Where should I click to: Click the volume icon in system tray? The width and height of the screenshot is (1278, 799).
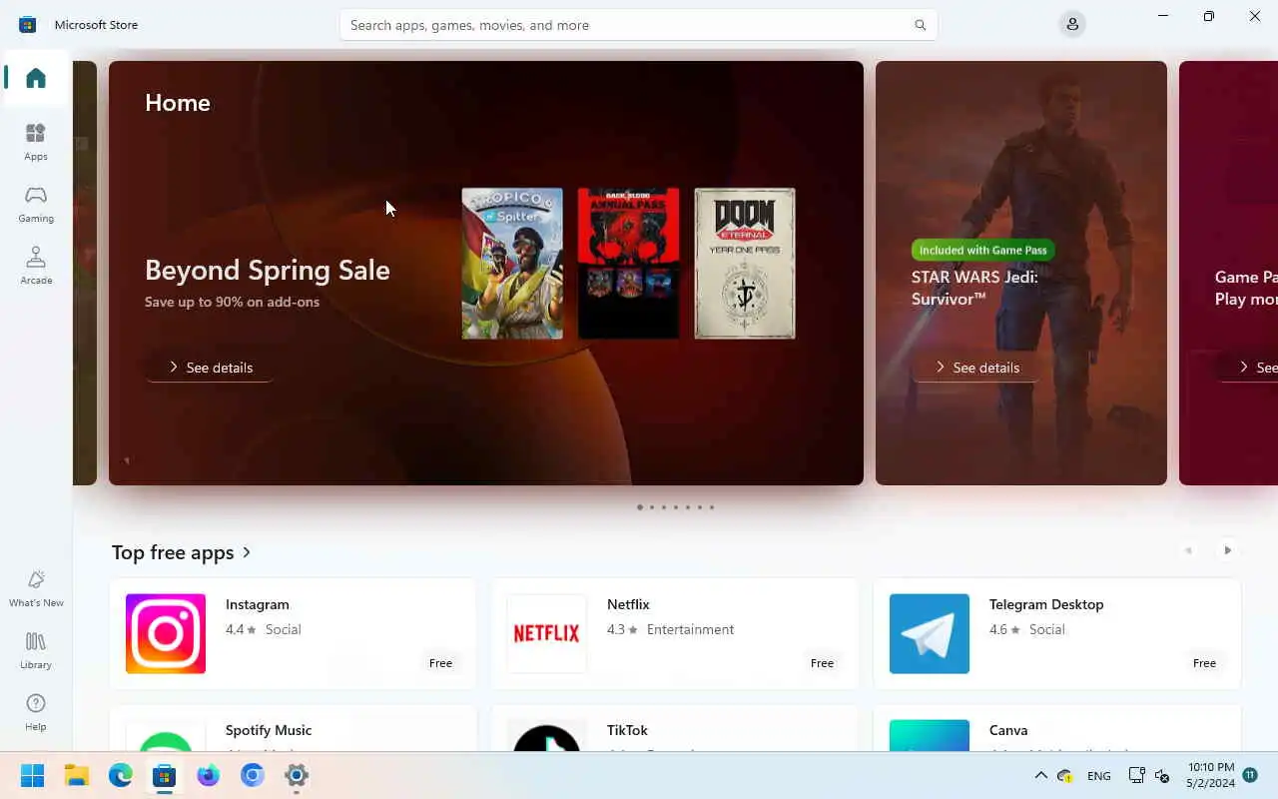pos(1162,776)
